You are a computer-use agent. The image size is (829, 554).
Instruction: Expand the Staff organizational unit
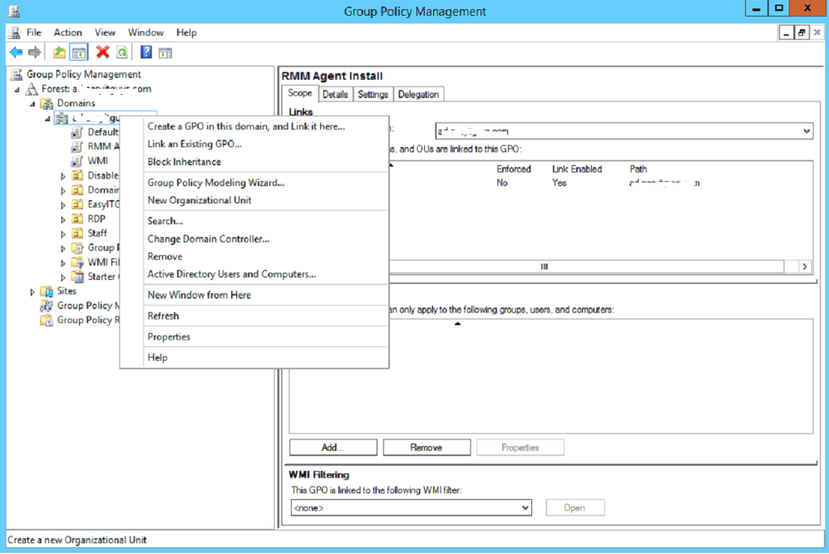click(x=63, y=233)
